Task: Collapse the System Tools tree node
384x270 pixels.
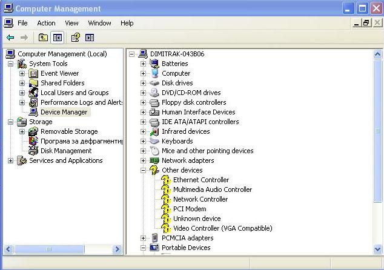Action: [11, 64]
